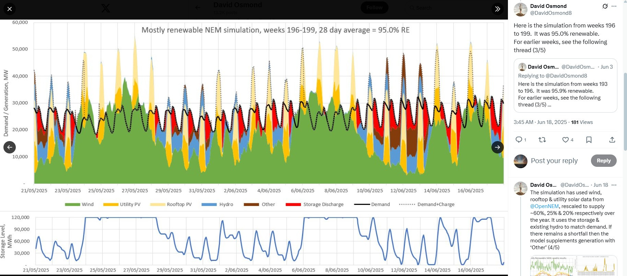Open David Osmond avatar on main post
627x276 pixels.
point(521,10)
